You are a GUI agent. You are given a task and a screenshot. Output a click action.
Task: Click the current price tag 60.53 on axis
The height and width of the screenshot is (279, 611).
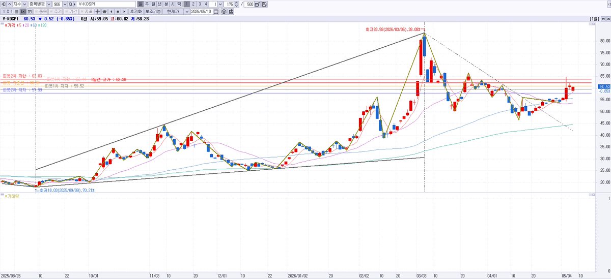[605, 86]
